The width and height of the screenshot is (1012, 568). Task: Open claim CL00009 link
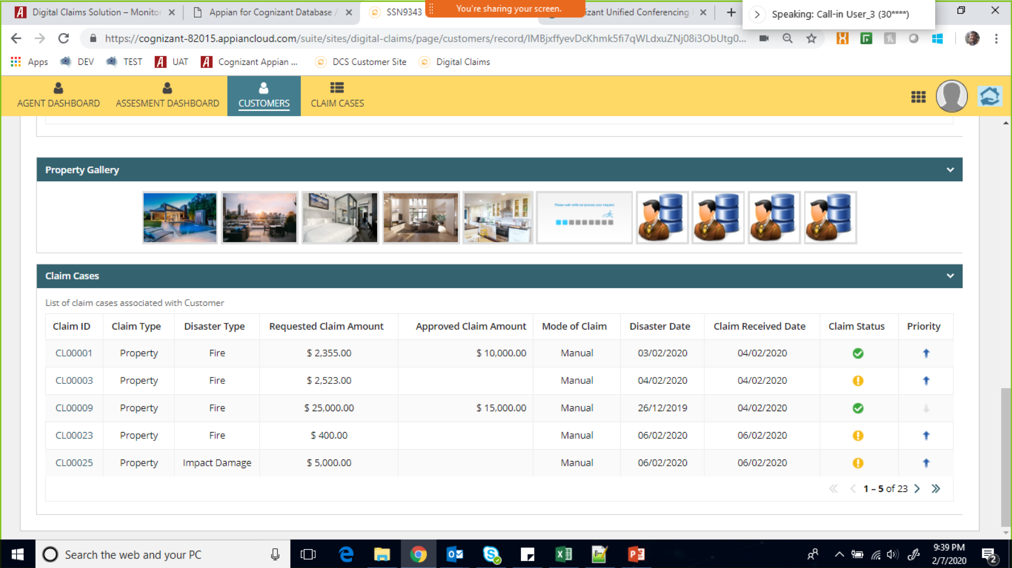(x=74, y=408)
